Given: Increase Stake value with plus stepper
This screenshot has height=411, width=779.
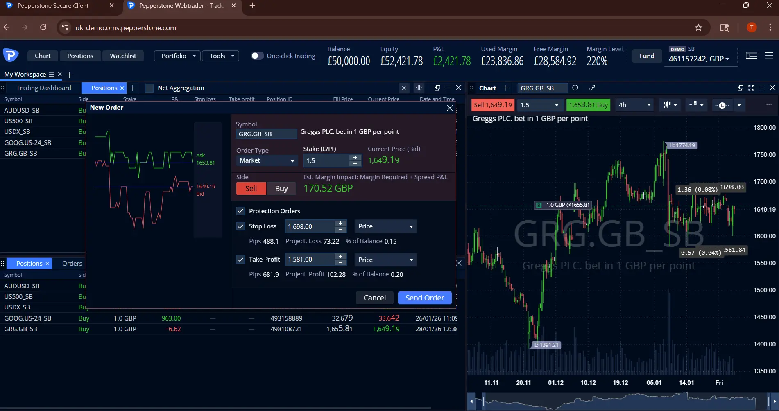Looking at the screenshot, I should 355,157.
